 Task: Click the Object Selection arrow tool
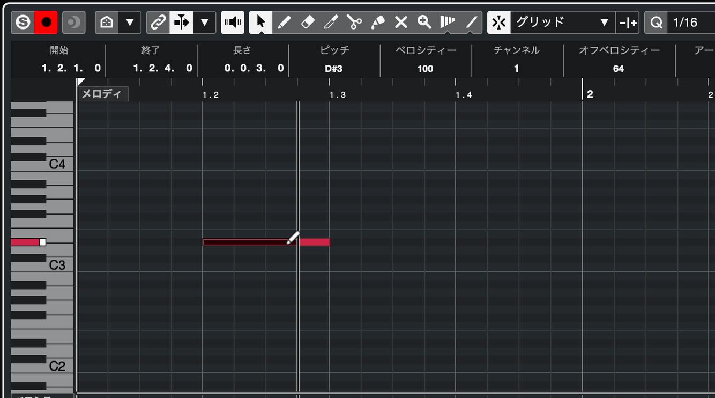pos(260,23)
